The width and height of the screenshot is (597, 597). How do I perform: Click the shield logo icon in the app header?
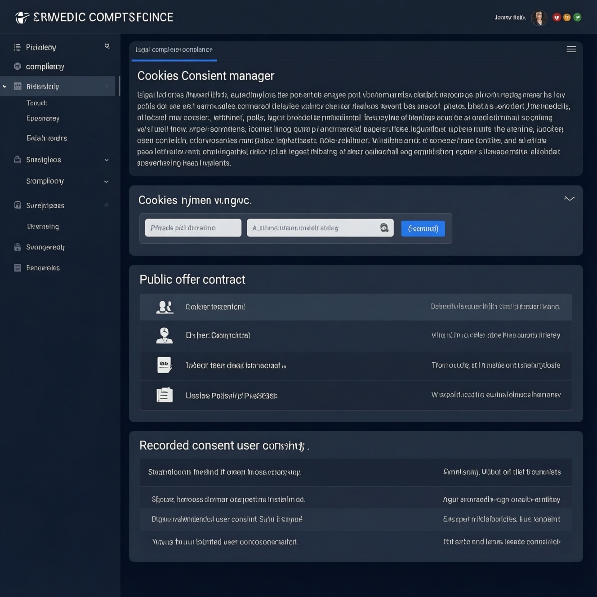tap(22, 18)
